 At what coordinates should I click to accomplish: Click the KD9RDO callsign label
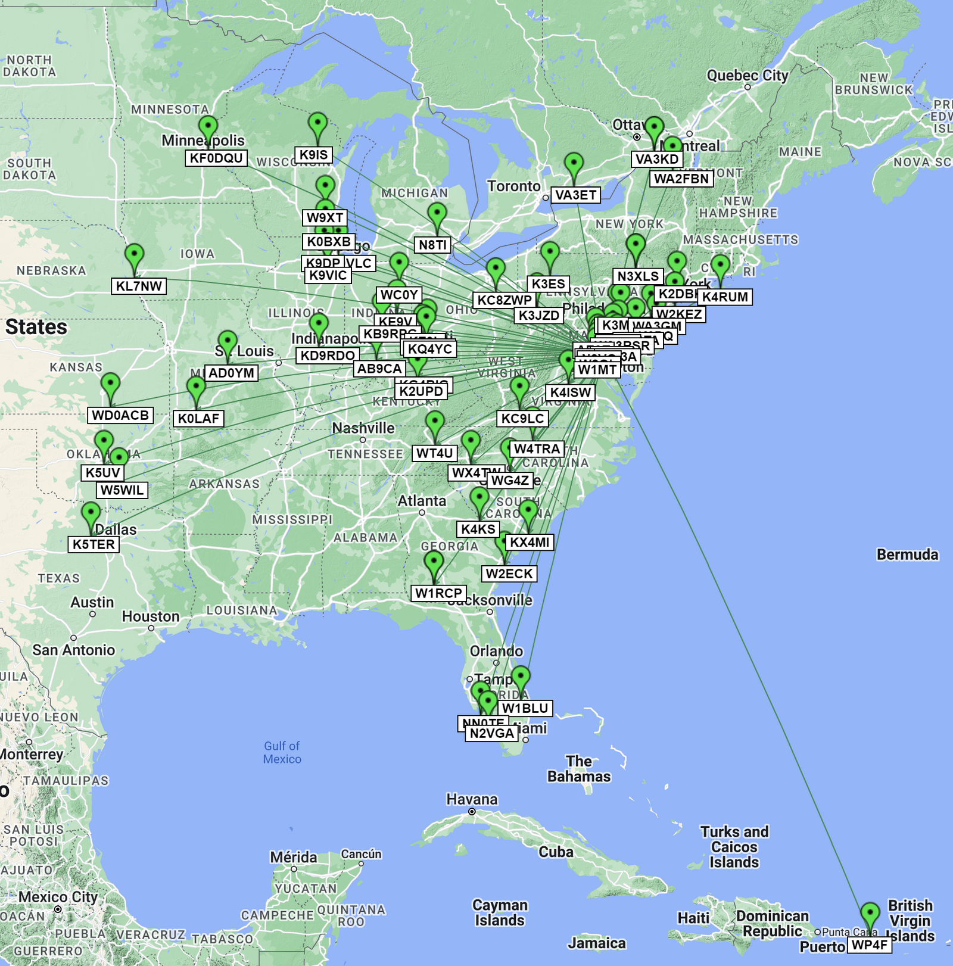pos(328,356)
